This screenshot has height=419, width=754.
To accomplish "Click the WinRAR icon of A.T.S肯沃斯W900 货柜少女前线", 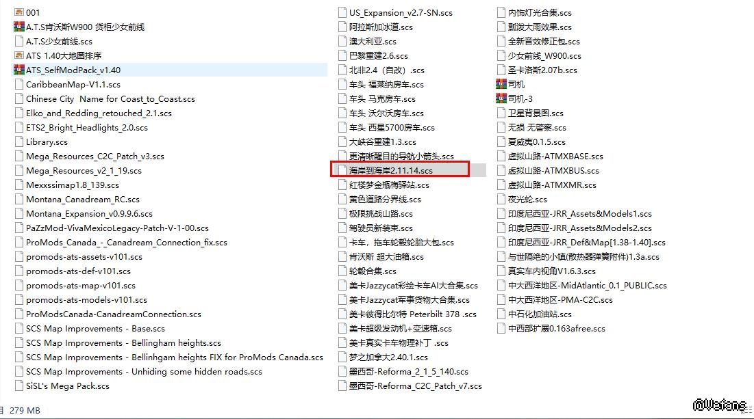I will point(19,27).
